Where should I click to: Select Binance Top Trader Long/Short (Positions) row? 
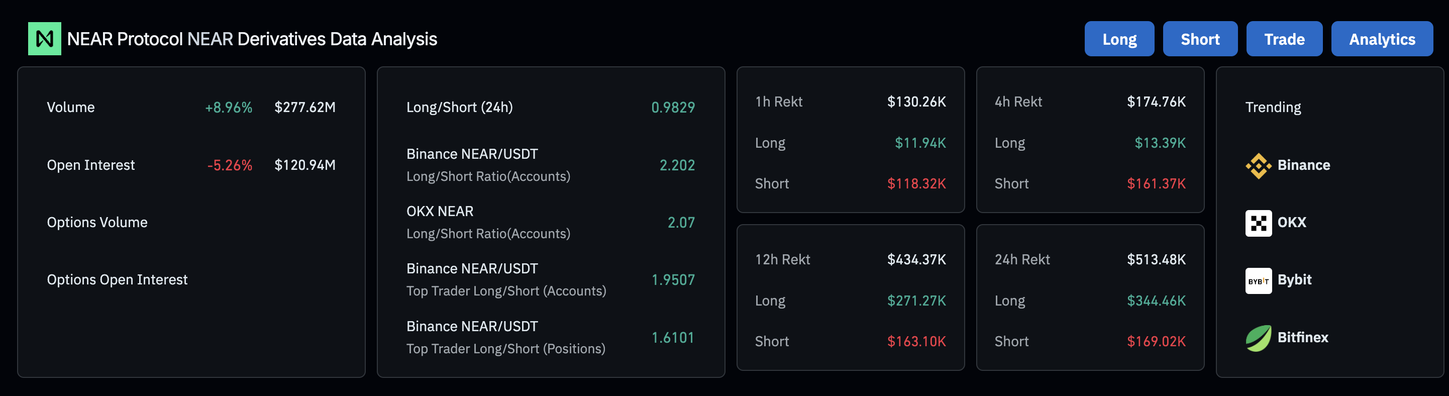[x=550, y=338]
